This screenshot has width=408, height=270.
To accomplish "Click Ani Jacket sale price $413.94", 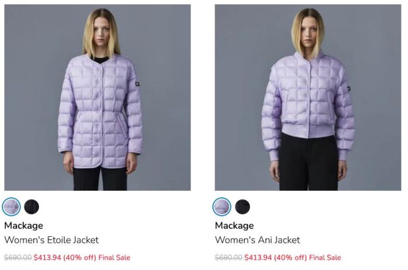I will (x=258, y=258).
